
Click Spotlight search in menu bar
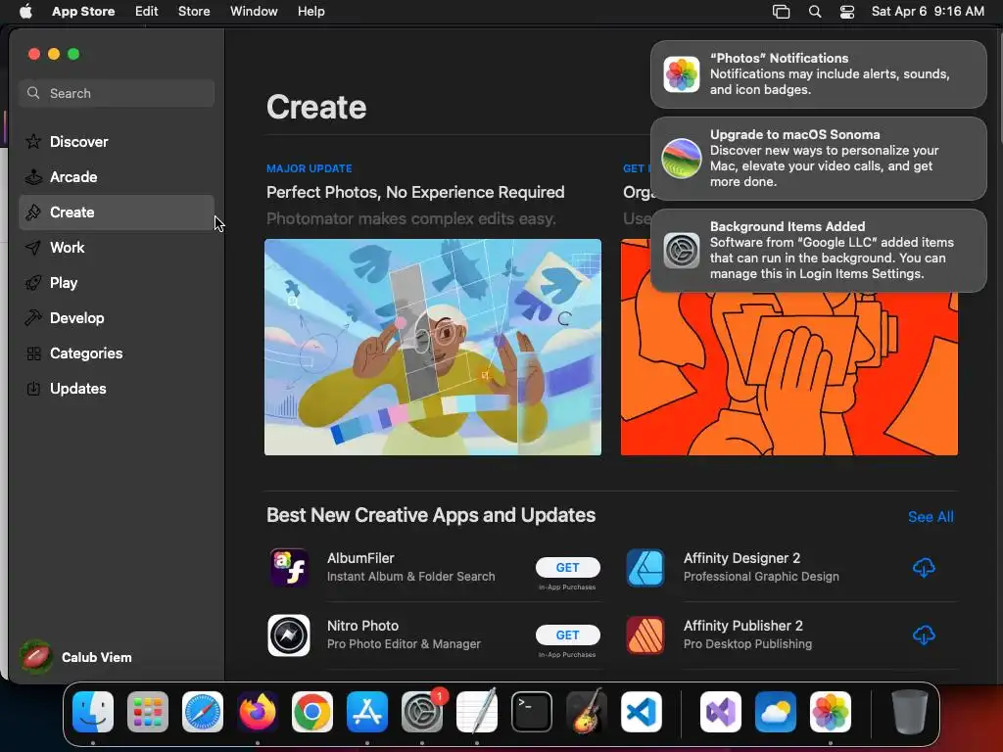coord(815,12)
